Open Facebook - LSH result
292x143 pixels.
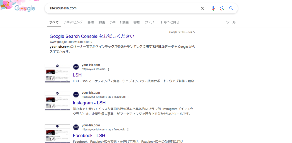[x=89, y=136]
